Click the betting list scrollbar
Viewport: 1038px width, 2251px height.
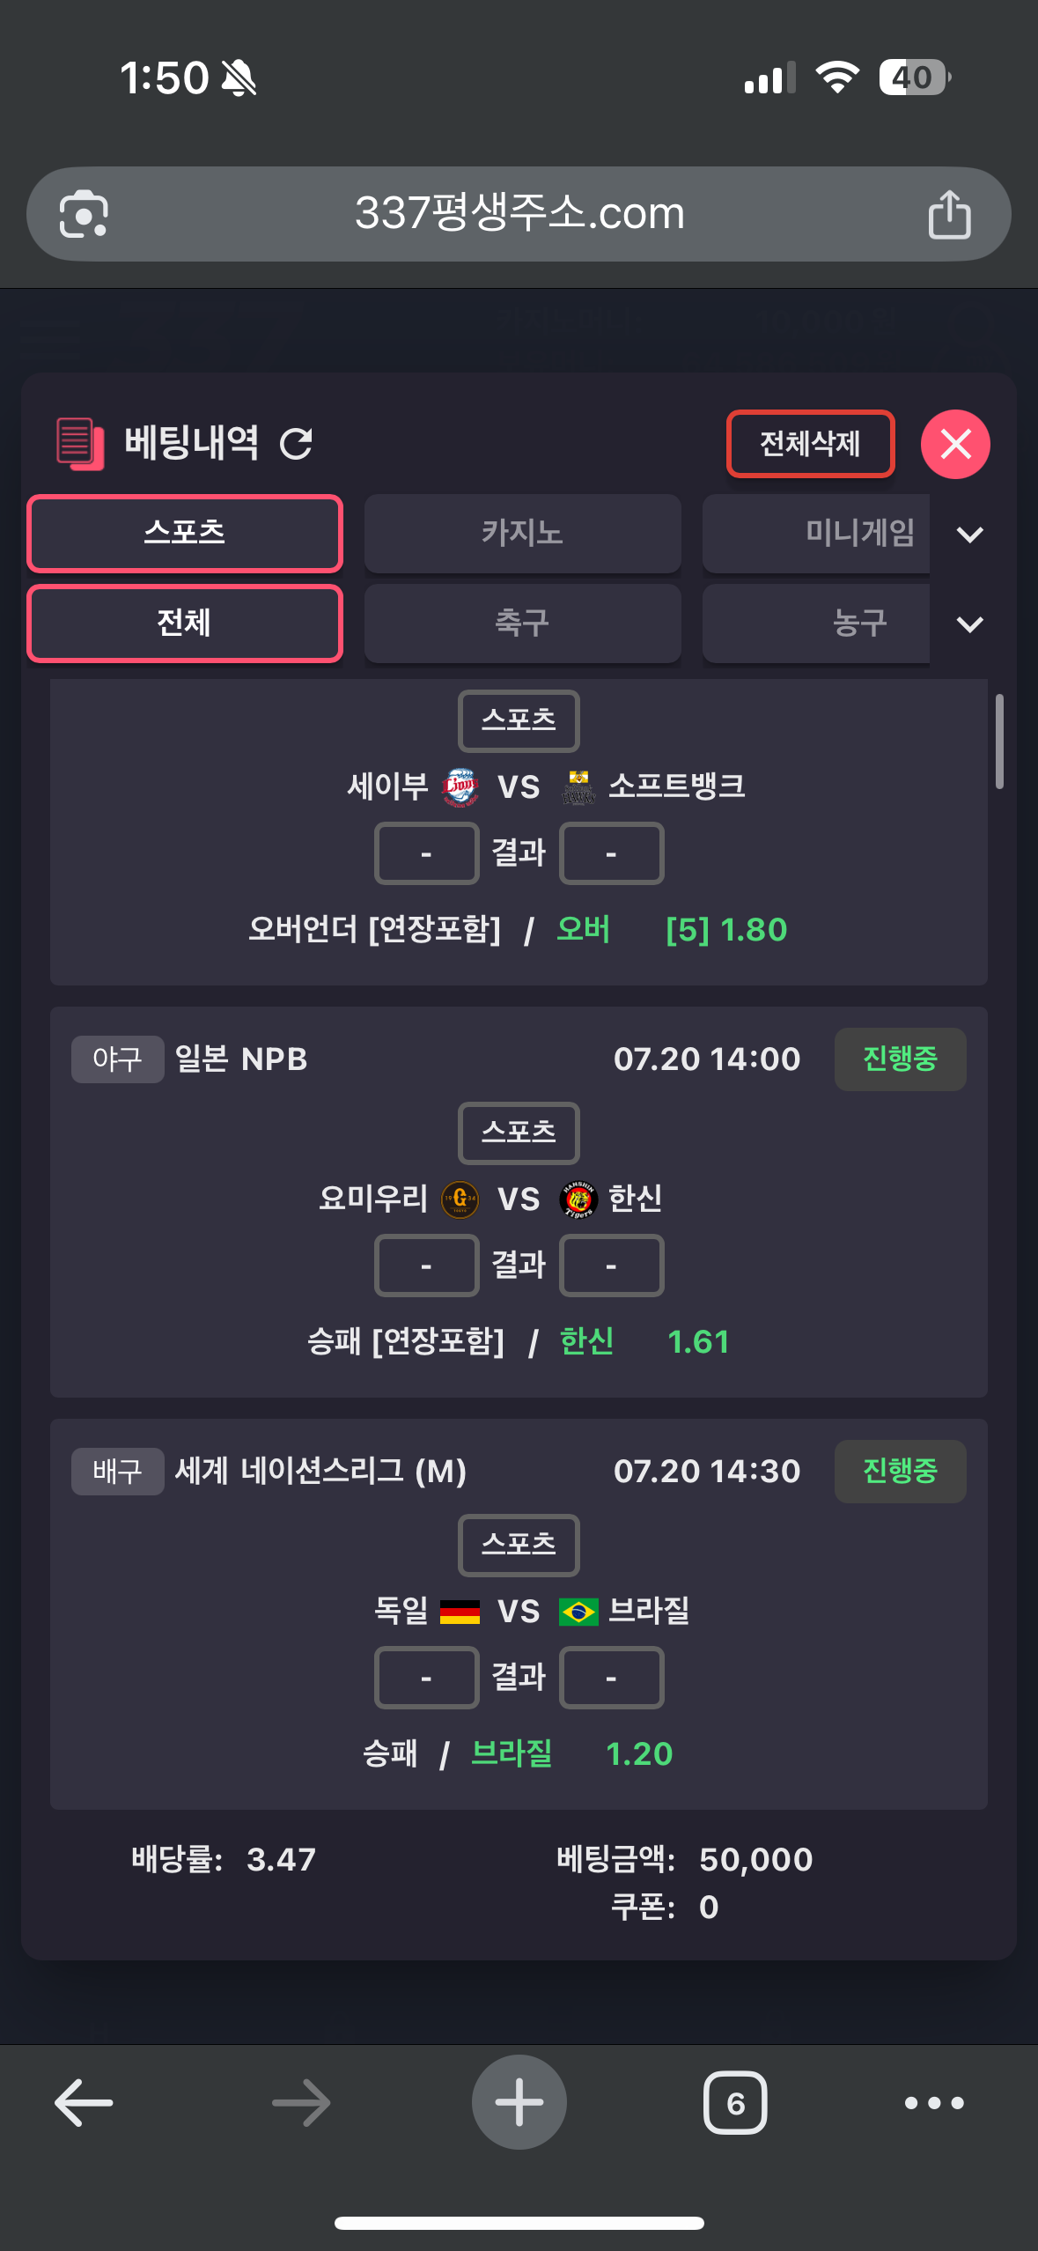click(x=999, y=742)
